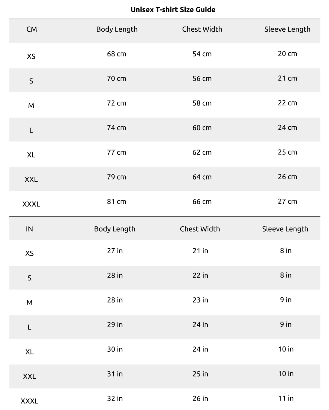Click Sleeve Length header in CM table
Image resolution: width=329 pixels, height=410 pixels.
click(x=287, y=29)
